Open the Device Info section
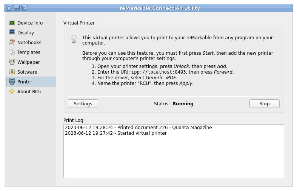 pyautogui.click(x=31, y=23)
